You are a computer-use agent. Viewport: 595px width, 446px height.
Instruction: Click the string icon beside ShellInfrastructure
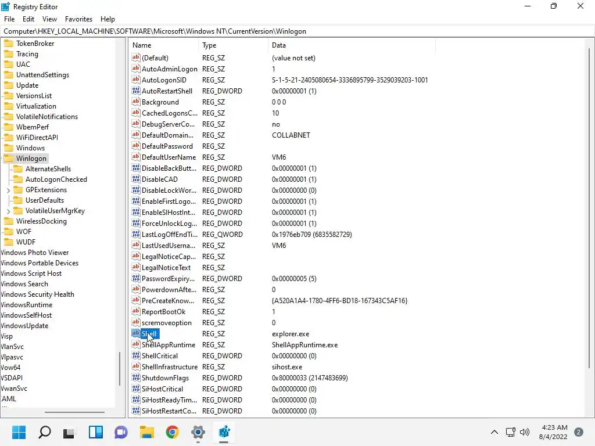point(136,366)
